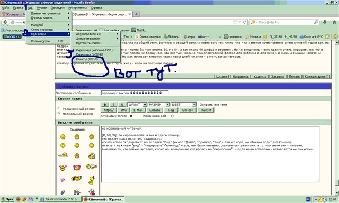This screenshot has width=339, height=203.
Task: Click the Заголовок сообщения input field
Action: 135,93
